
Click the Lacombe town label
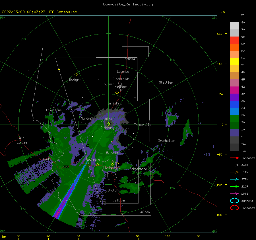123,72
